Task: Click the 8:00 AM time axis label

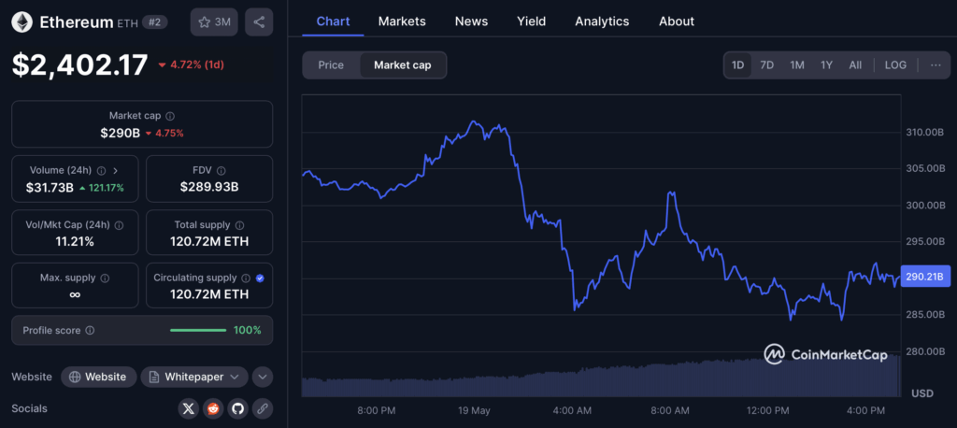Action: (669, 410)
